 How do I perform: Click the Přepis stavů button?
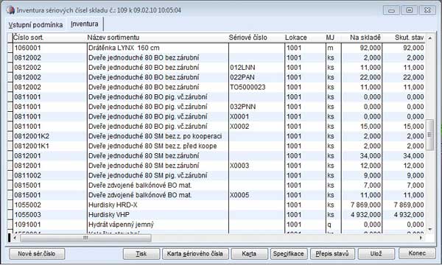332,254
